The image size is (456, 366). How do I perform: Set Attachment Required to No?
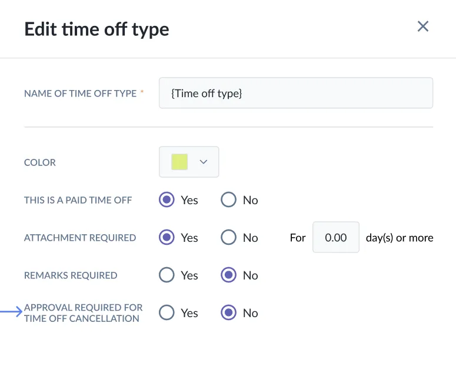228,238
